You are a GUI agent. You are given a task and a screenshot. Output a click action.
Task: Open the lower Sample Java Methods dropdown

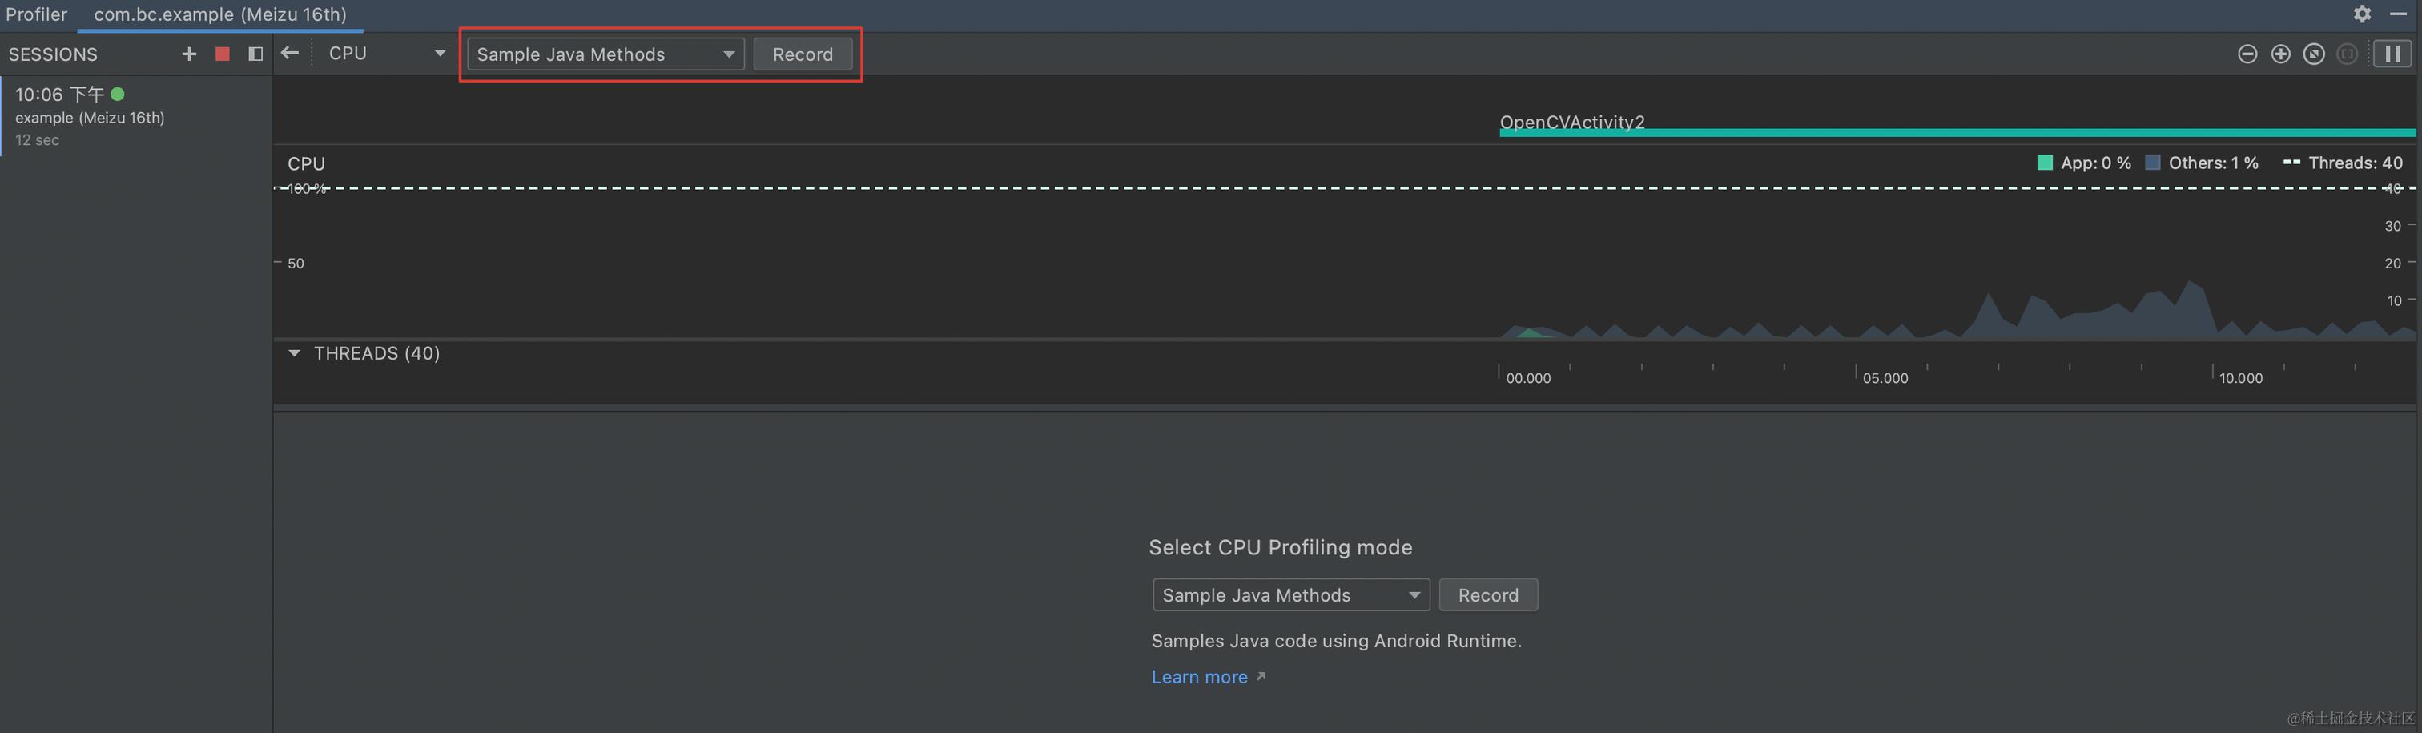click(x=1291, y=594)
